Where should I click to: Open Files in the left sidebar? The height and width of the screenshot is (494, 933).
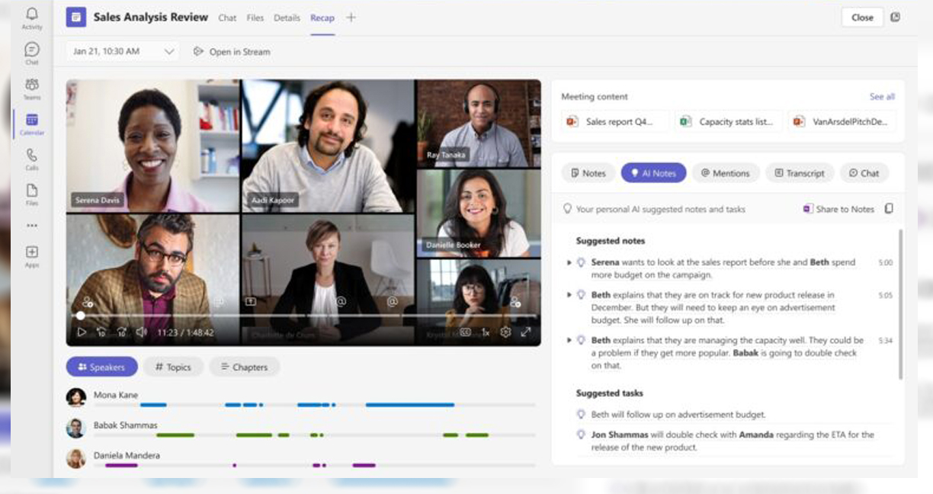[x=31, y=194]
